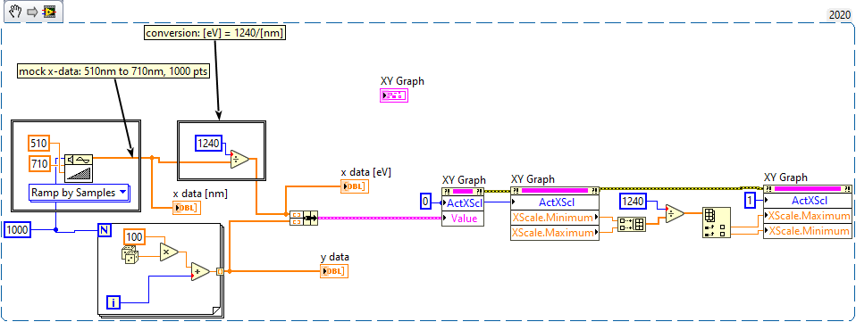Select the For Loop N count terminal
Viewport: 856px width, 322px height.
pyautogui.click(x=105, y=230)
